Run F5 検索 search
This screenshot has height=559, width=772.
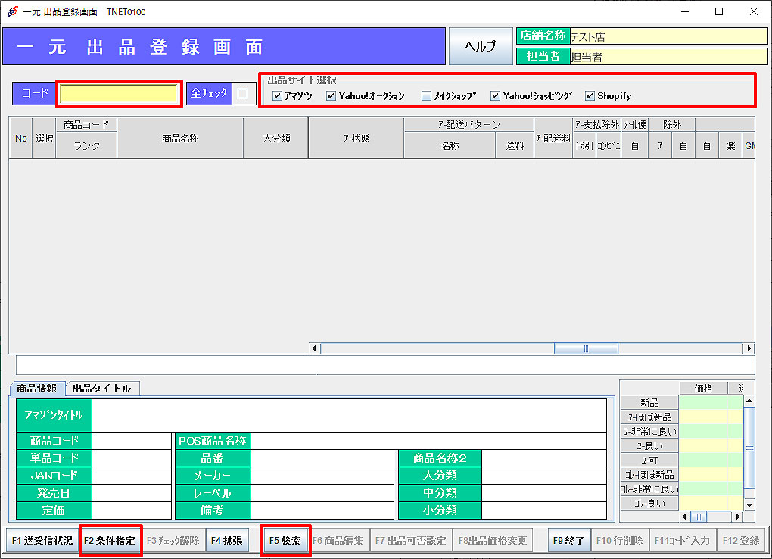[285, 541]
